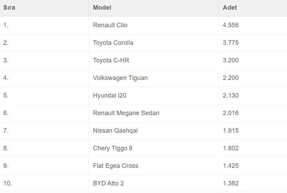Click the Toyota C-HR cell
This screenshot has width=287, height=193.
(111, 60)
